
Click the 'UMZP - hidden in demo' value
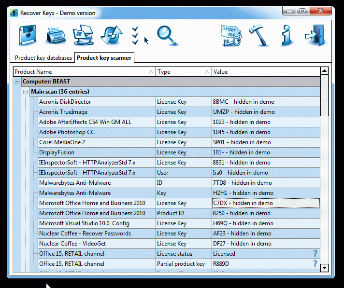pos(266,112)
